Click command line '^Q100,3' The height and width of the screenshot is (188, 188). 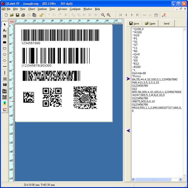tap(138, 29)
